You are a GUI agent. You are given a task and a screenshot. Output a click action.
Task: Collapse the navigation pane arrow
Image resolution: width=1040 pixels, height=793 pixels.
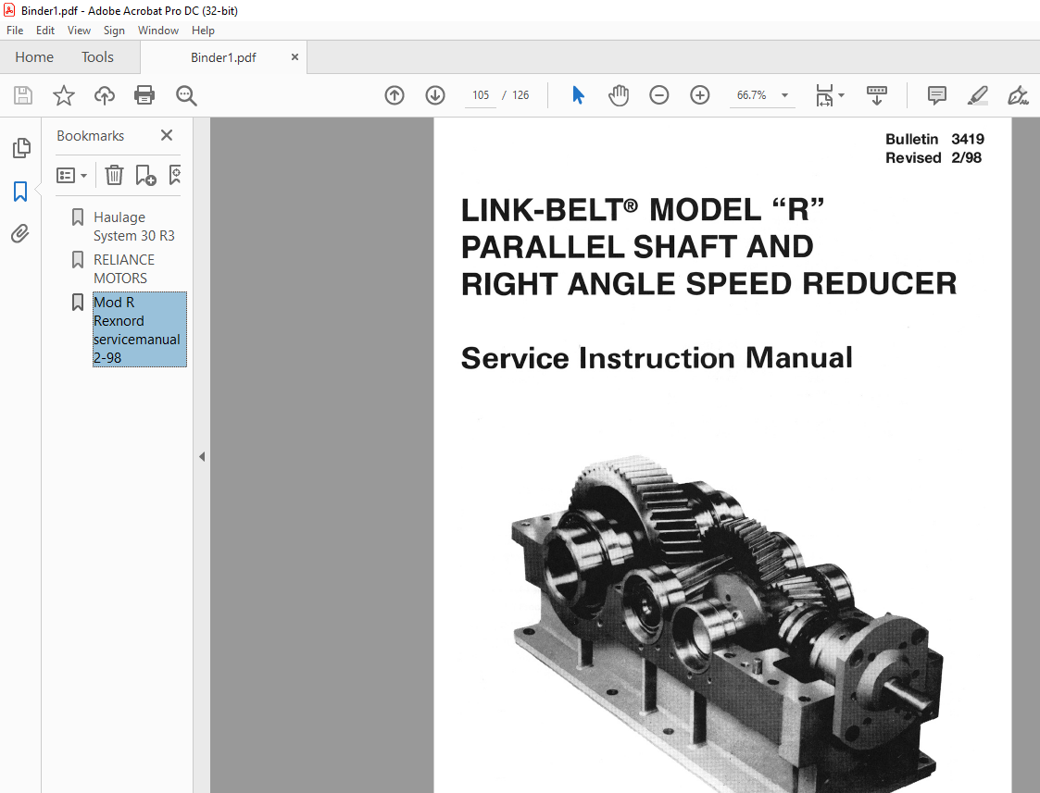click(x=202, y=456)
